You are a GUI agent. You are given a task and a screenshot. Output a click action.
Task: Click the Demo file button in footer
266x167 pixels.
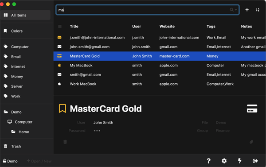pos(10,161)
